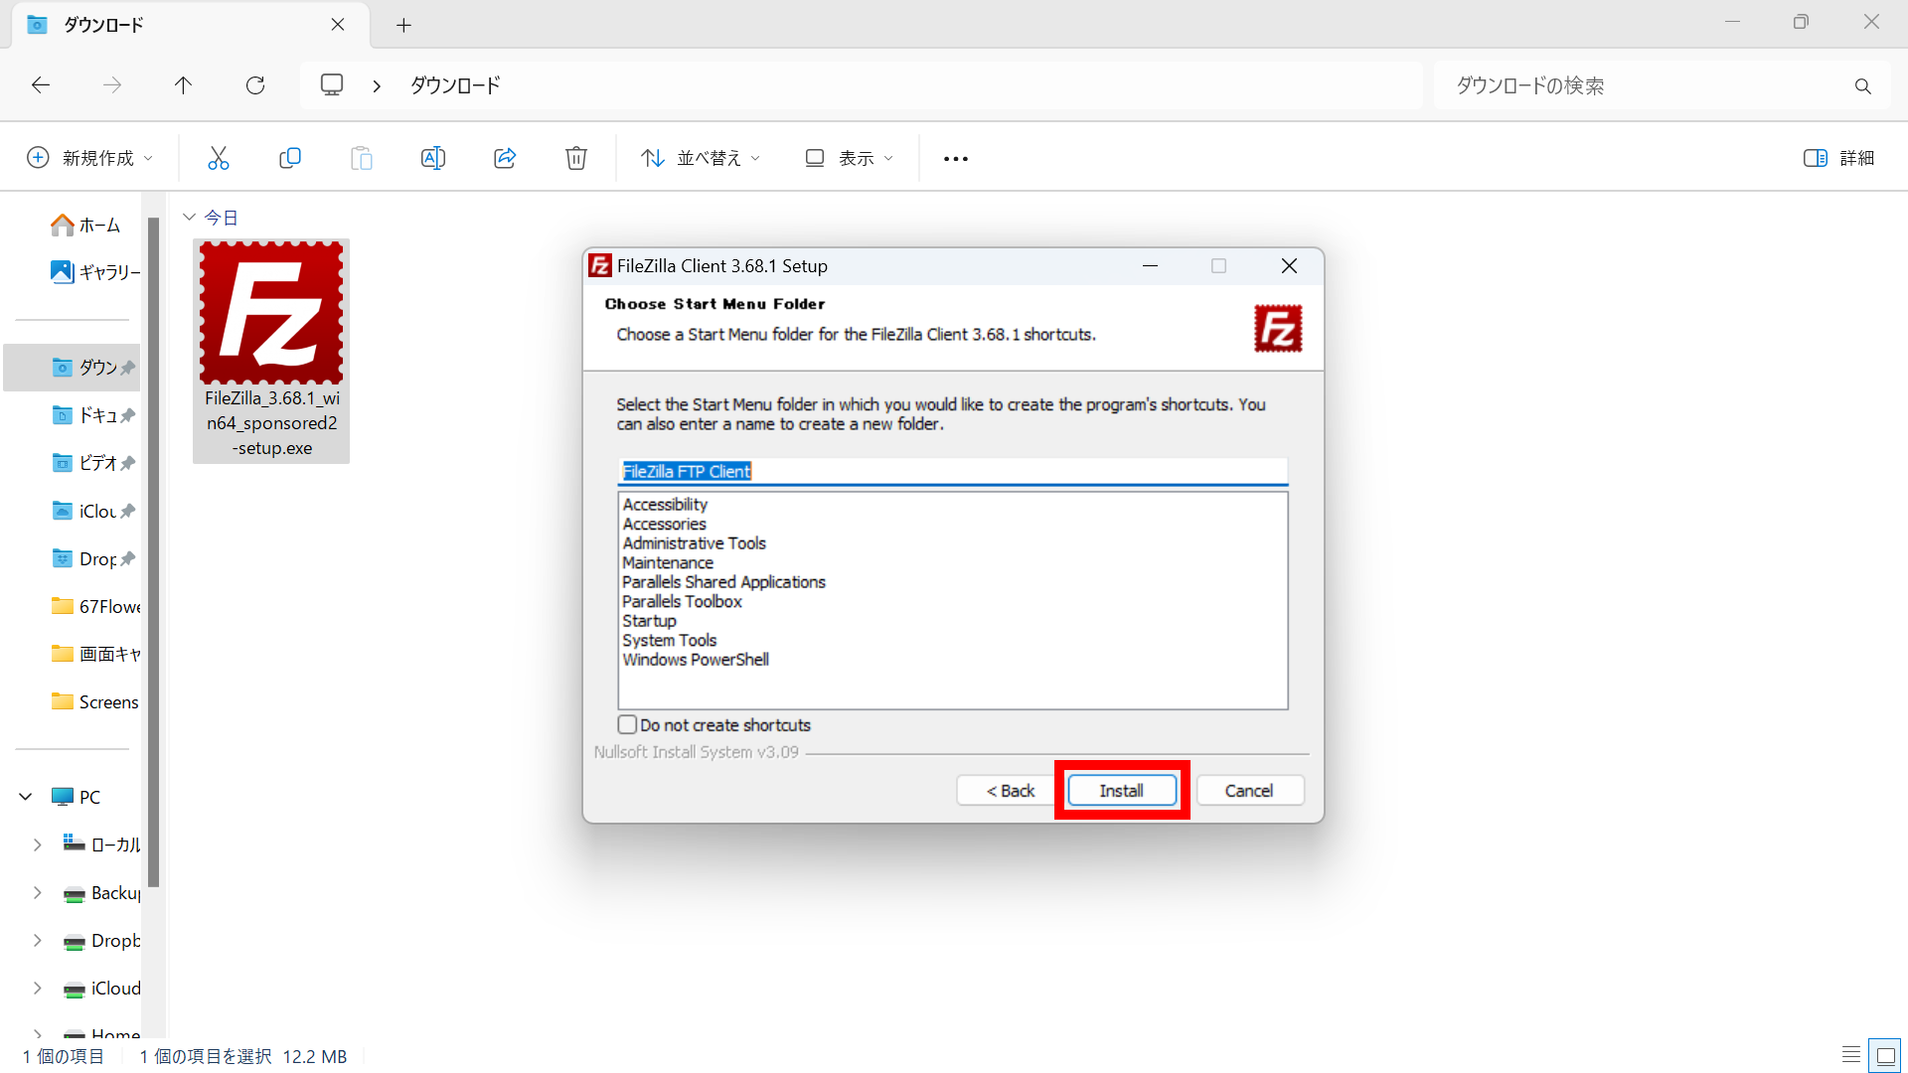The width and height of the screenshot is (1908, 1073).
Task: Switch to details list view icon
Action: coord(1851,1055)
